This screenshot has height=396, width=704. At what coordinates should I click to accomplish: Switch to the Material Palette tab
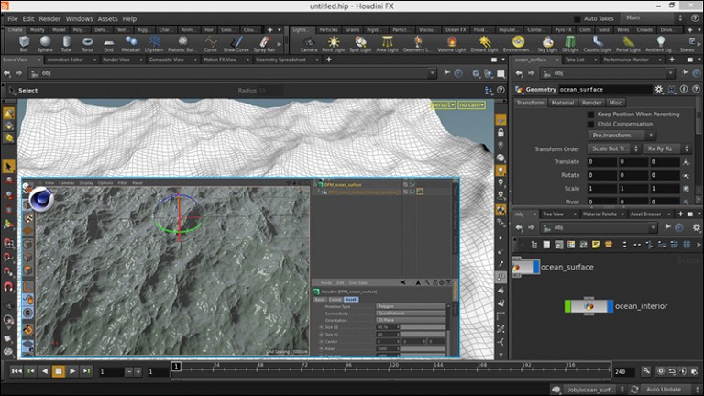tap(599, 214)
